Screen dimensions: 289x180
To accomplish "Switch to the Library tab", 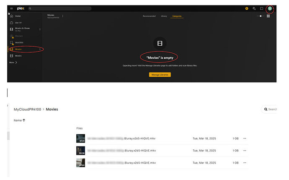I will [x=164, y=16].
